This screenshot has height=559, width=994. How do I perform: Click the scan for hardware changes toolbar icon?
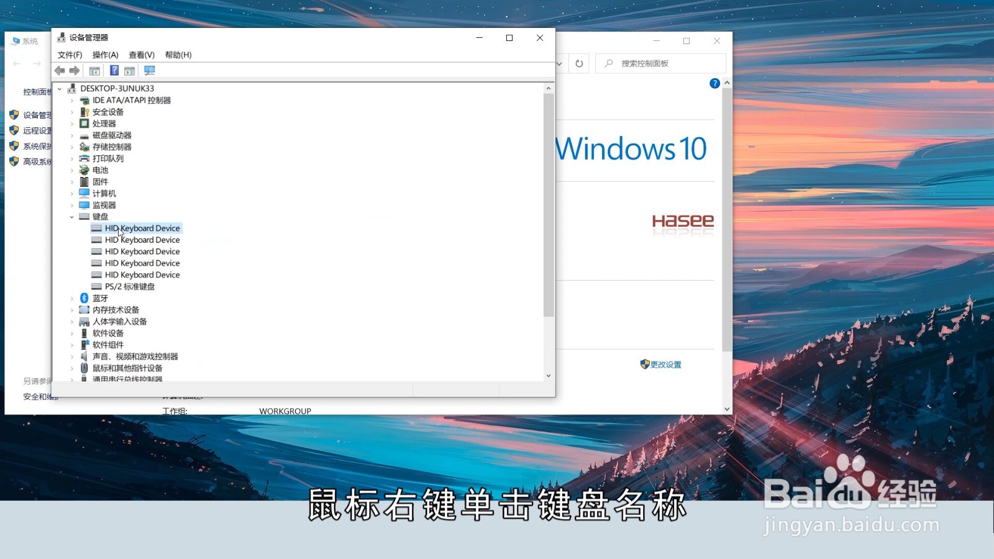click(149, 70)
